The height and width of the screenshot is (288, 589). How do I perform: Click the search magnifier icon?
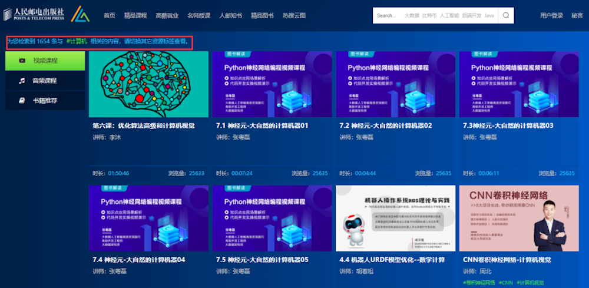(505, 16)
